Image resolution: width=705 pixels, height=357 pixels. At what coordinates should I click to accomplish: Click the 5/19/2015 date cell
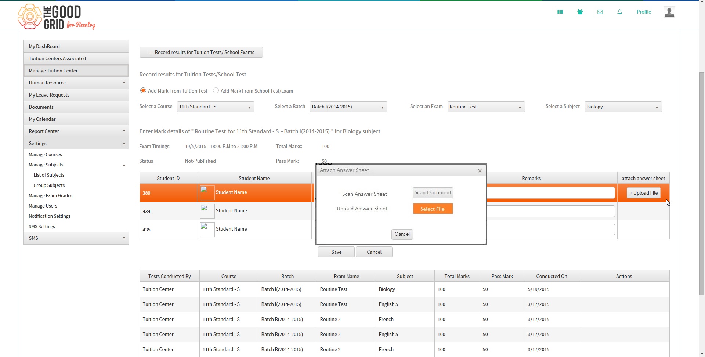point(552,289)
